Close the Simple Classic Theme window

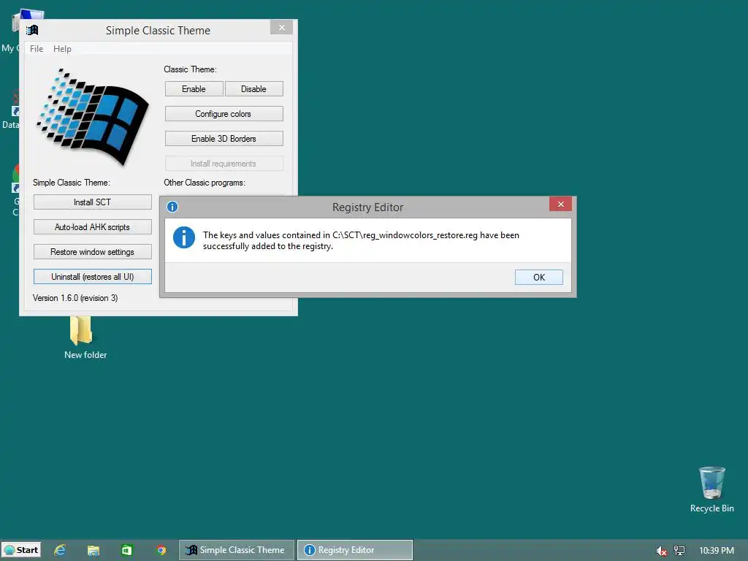point(281,27)
